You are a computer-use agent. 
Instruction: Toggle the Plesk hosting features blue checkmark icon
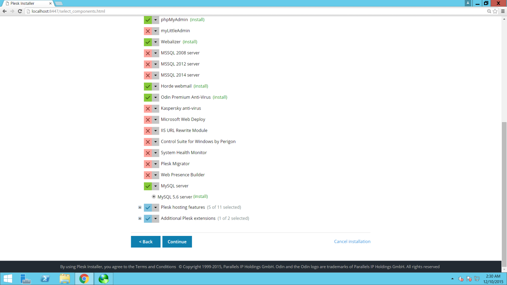pos(148,208)
